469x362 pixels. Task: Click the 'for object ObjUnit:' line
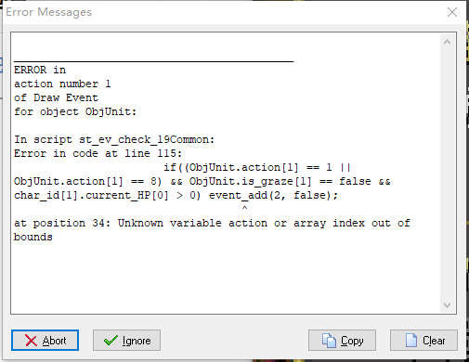(x=75, y=111)
